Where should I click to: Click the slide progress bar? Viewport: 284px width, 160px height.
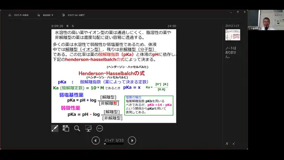114,144
